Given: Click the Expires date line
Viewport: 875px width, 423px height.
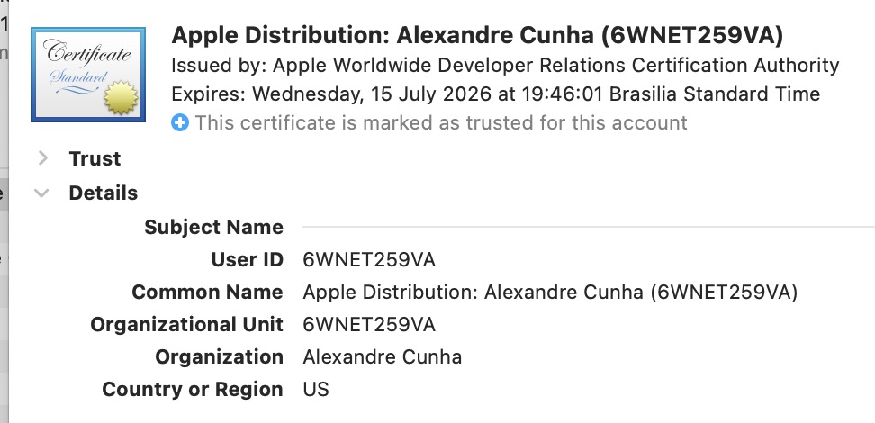Looking at the screenshot, I should [x=495, y=94].
